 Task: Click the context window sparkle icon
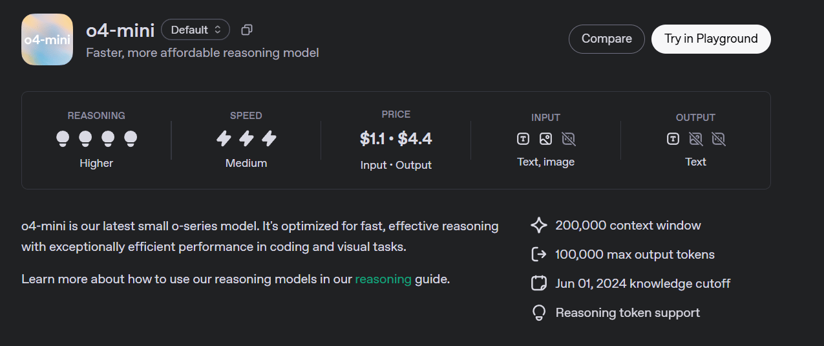coord(538,225)
